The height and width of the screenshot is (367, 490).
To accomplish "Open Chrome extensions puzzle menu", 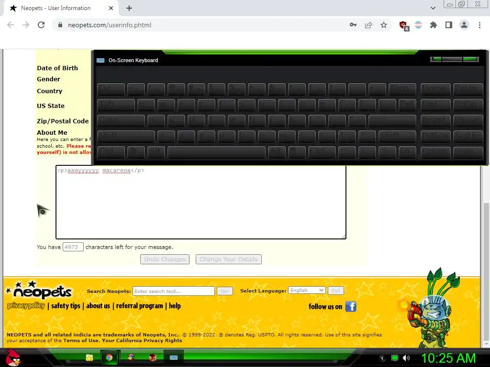I will click(x=434, y=25).
